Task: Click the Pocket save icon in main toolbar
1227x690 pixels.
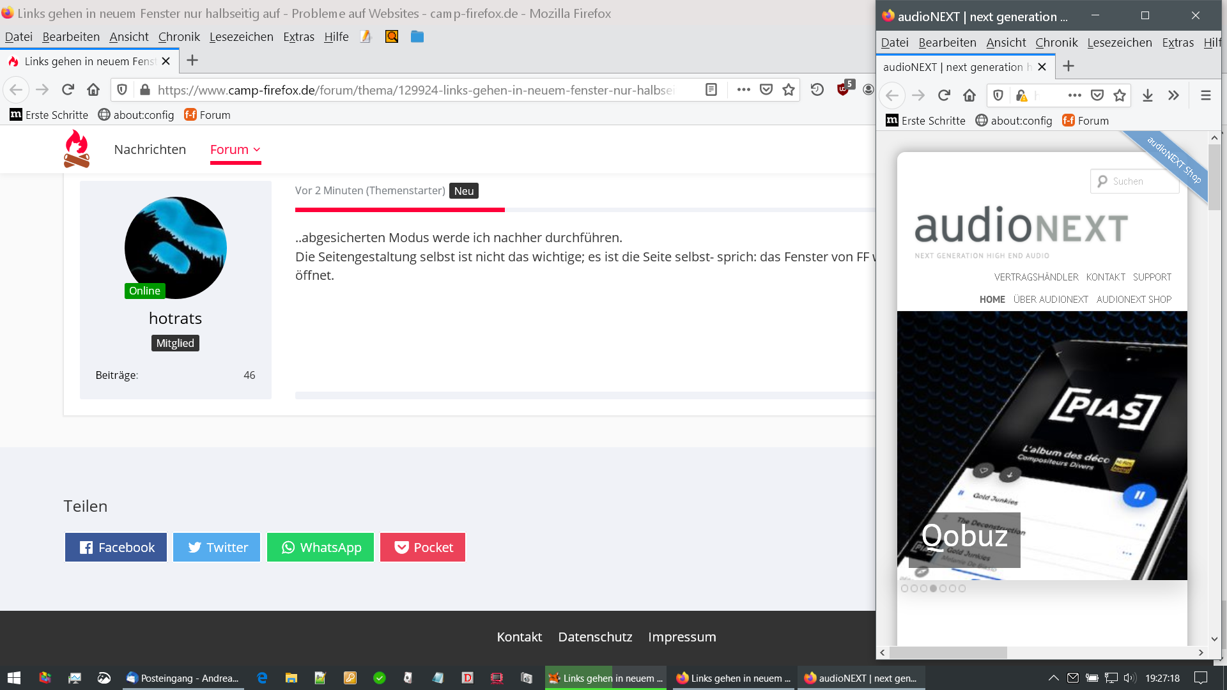Action: pos(766,90)
